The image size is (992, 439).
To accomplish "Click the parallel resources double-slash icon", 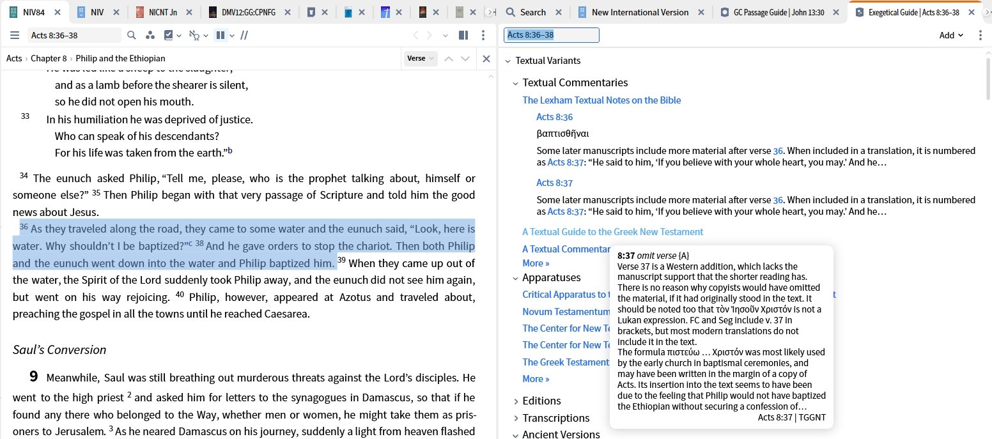I will (x=244, y=35).
